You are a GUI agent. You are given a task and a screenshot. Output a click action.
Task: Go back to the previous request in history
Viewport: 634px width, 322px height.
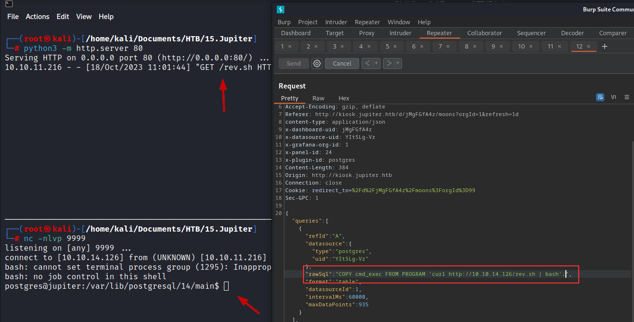[367, 63]
